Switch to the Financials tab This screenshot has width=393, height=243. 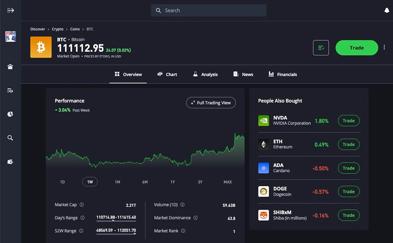click(283, 74)
